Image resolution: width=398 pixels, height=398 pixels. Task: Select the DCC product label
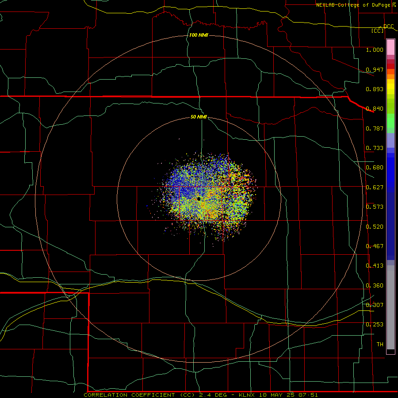(x=389, y=26)
